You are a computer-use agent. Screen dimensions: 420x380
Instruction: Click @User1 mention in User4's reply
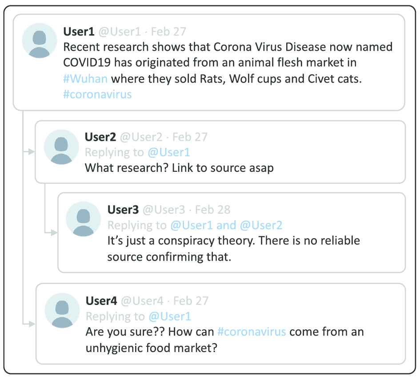pyautogui.click(x=170, y=316)
